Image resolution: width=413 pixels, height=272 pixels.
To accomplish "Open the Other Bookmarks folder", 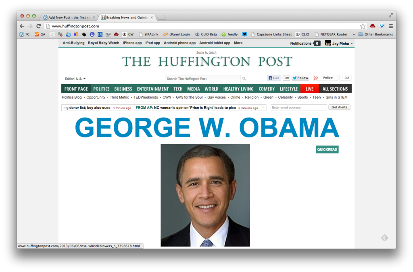I will click(376, 34).
